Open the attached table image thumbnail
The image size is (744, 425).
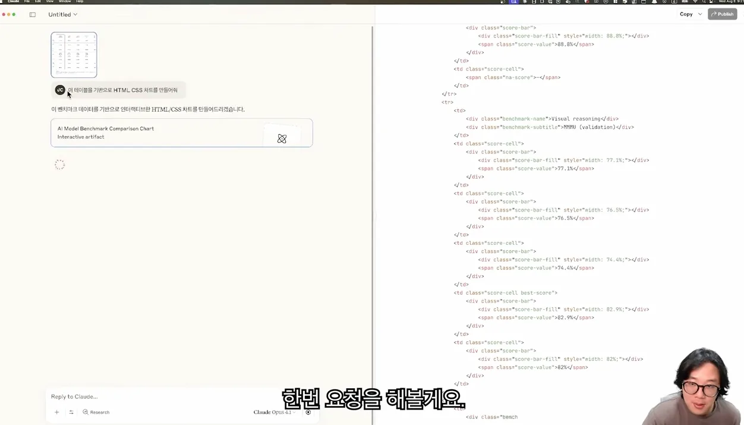(x=74, y=55)
